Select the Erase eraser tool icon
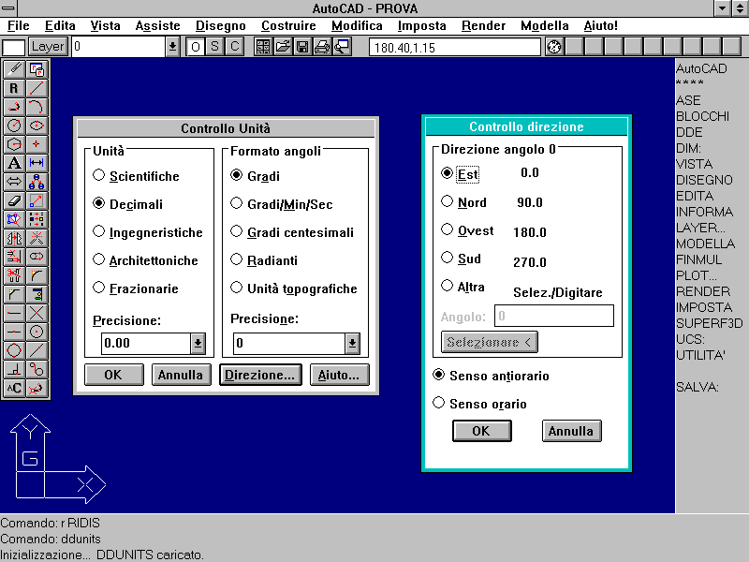The width and height of the screenshot is (749, 562). [14, 200]
